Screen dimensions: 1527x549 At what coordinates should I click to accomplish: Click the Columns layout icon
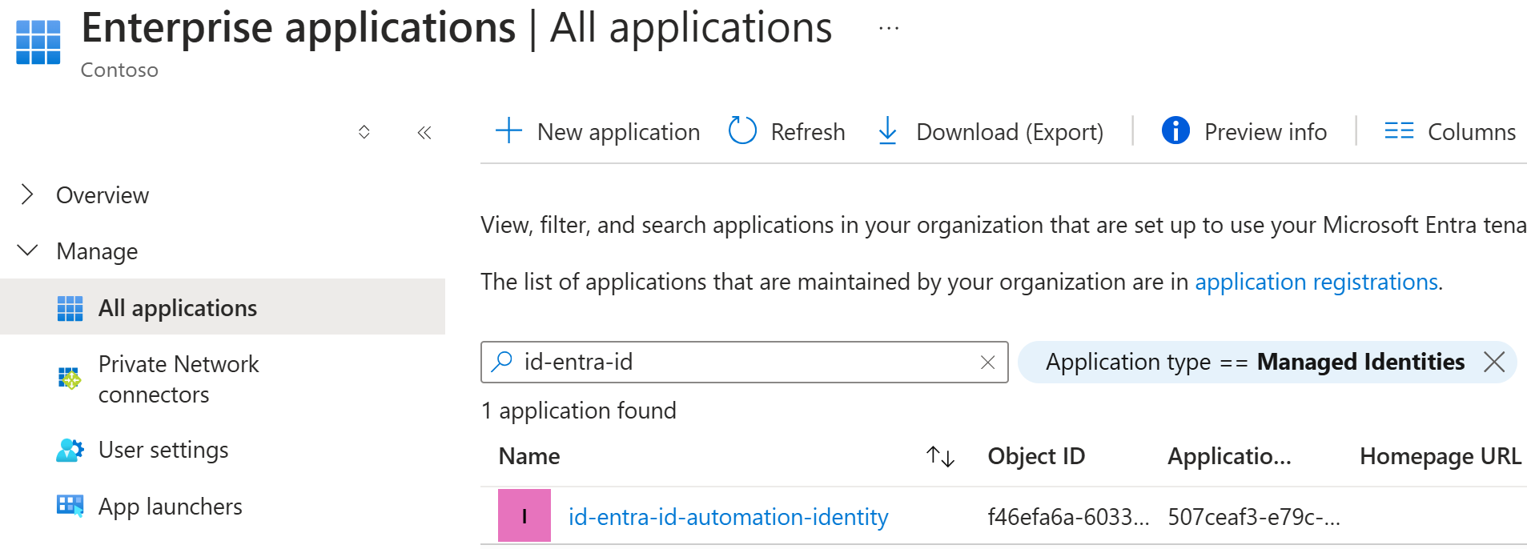[1399, 130]
